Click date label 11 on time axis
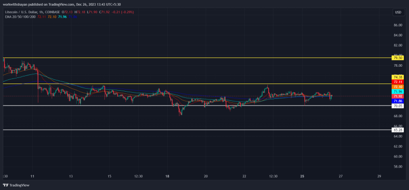Viewport: 409px width, 190px height. tap(32, 176)
